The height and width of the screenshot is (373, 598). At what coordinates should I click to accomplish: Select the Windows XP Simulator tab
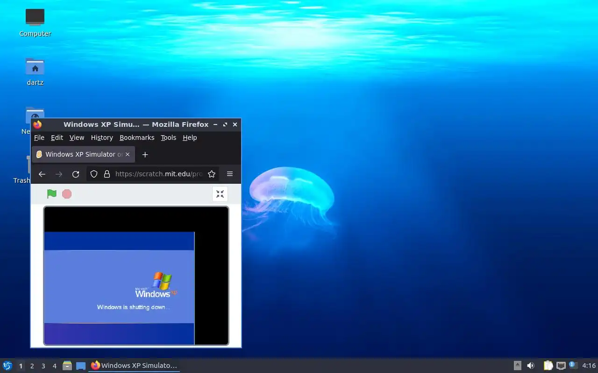click(x=84, y=154)
